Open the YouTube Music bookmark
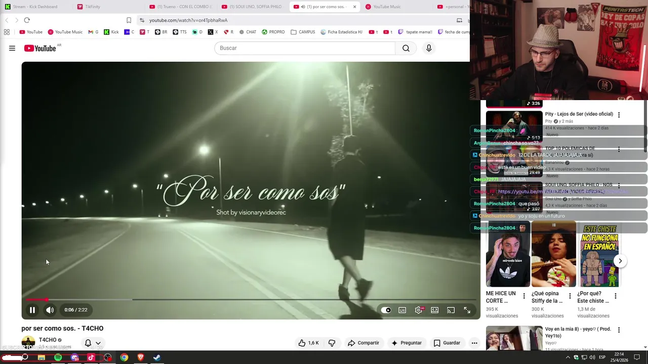Image resolution: width=648 pixels, height=364 pixels. point(65,32)
